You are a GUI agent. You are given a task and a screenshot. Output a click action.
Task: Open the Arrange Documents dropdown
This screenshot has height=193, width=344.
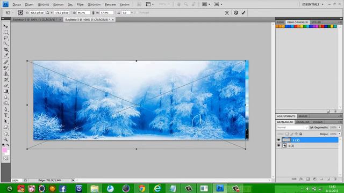206,4
